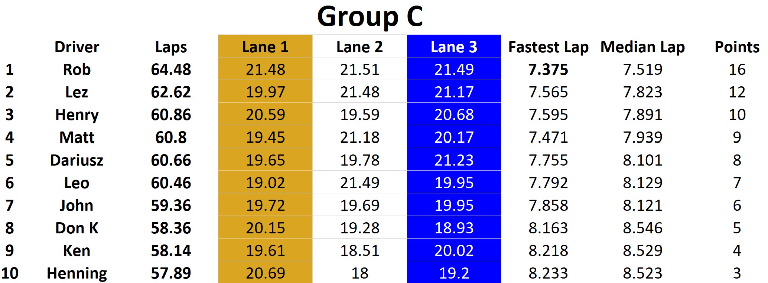Click the Group C title

(370, 17)
